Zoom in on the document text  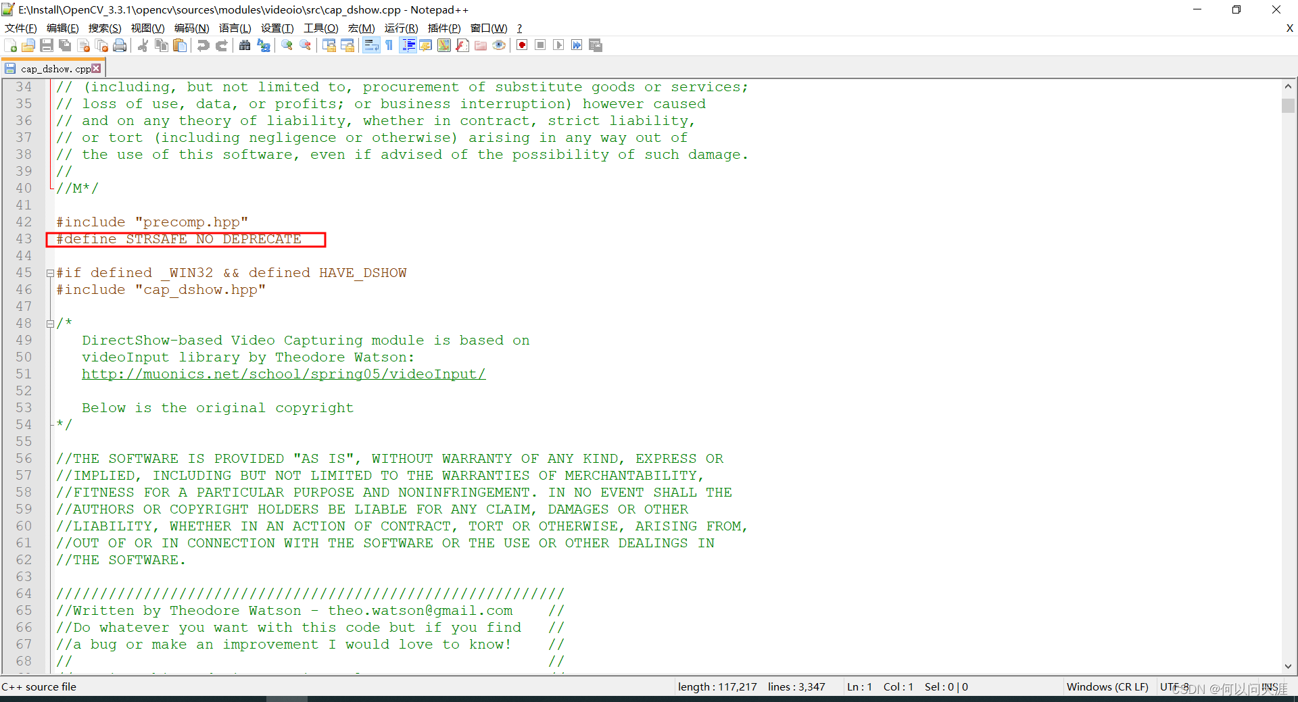coord(286,45)
